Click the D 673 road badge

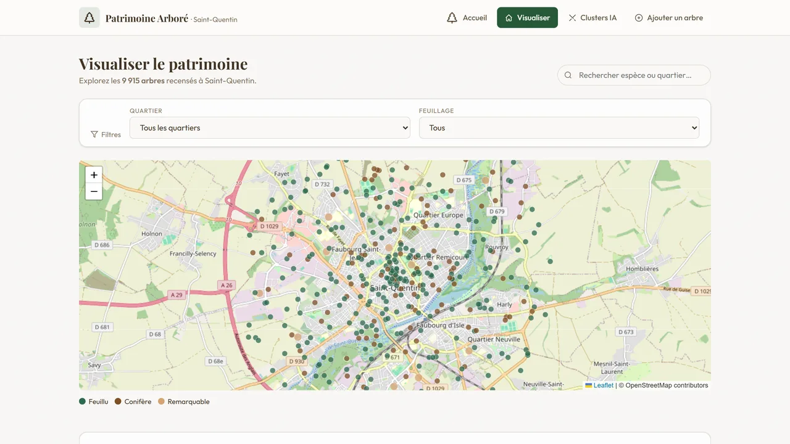[x=626, y=332]
